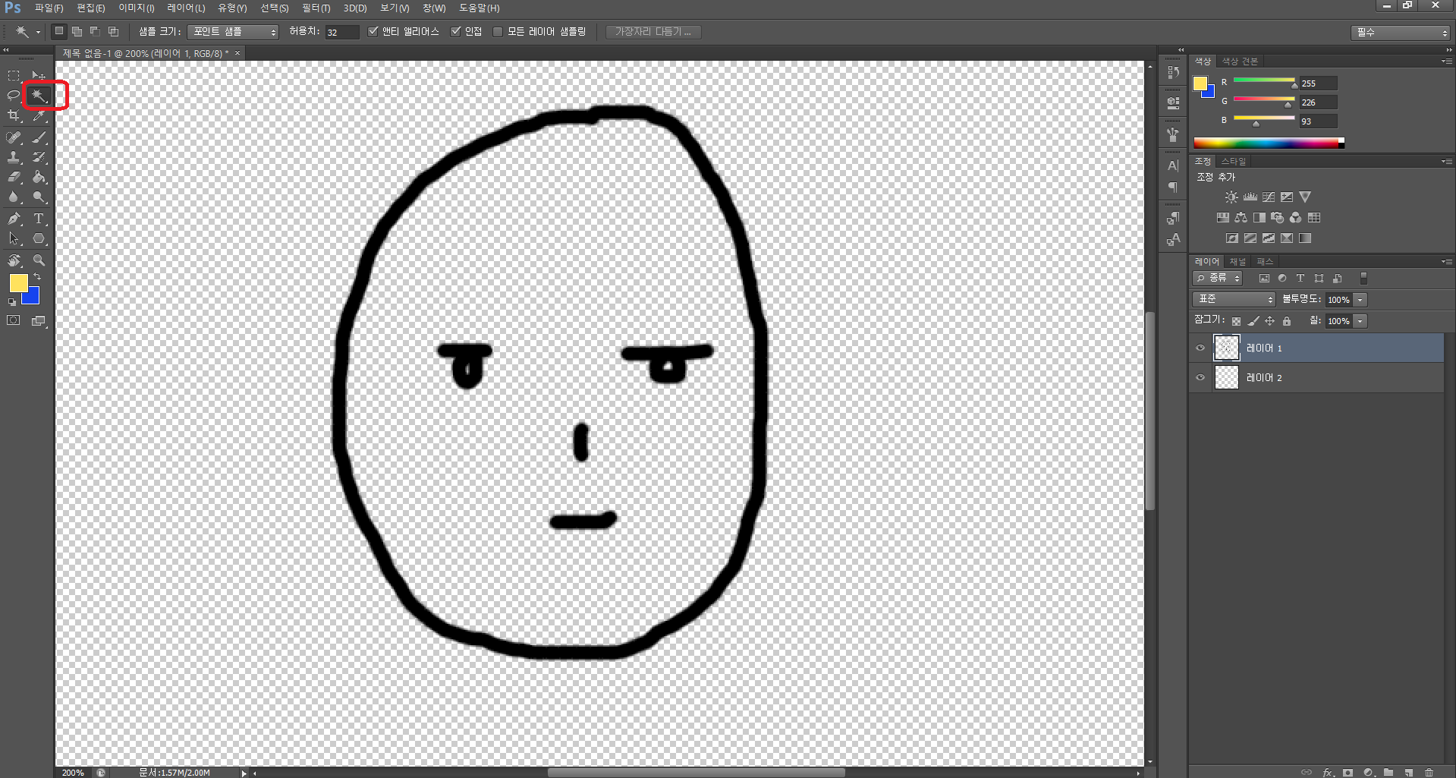
Task: Click Subtract from Selection mode button
Action: pos(95,31)
